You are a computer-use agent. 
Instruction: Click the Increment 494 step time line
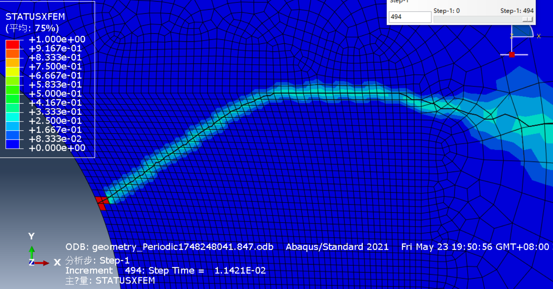166,271
